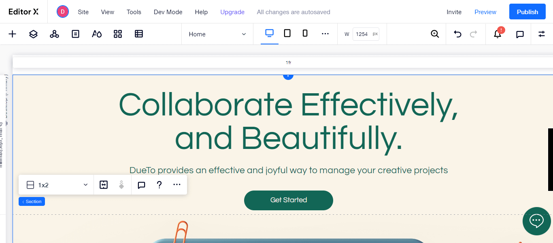Open the Content Manager panel

pyautogui.click(x=139, y=34)
